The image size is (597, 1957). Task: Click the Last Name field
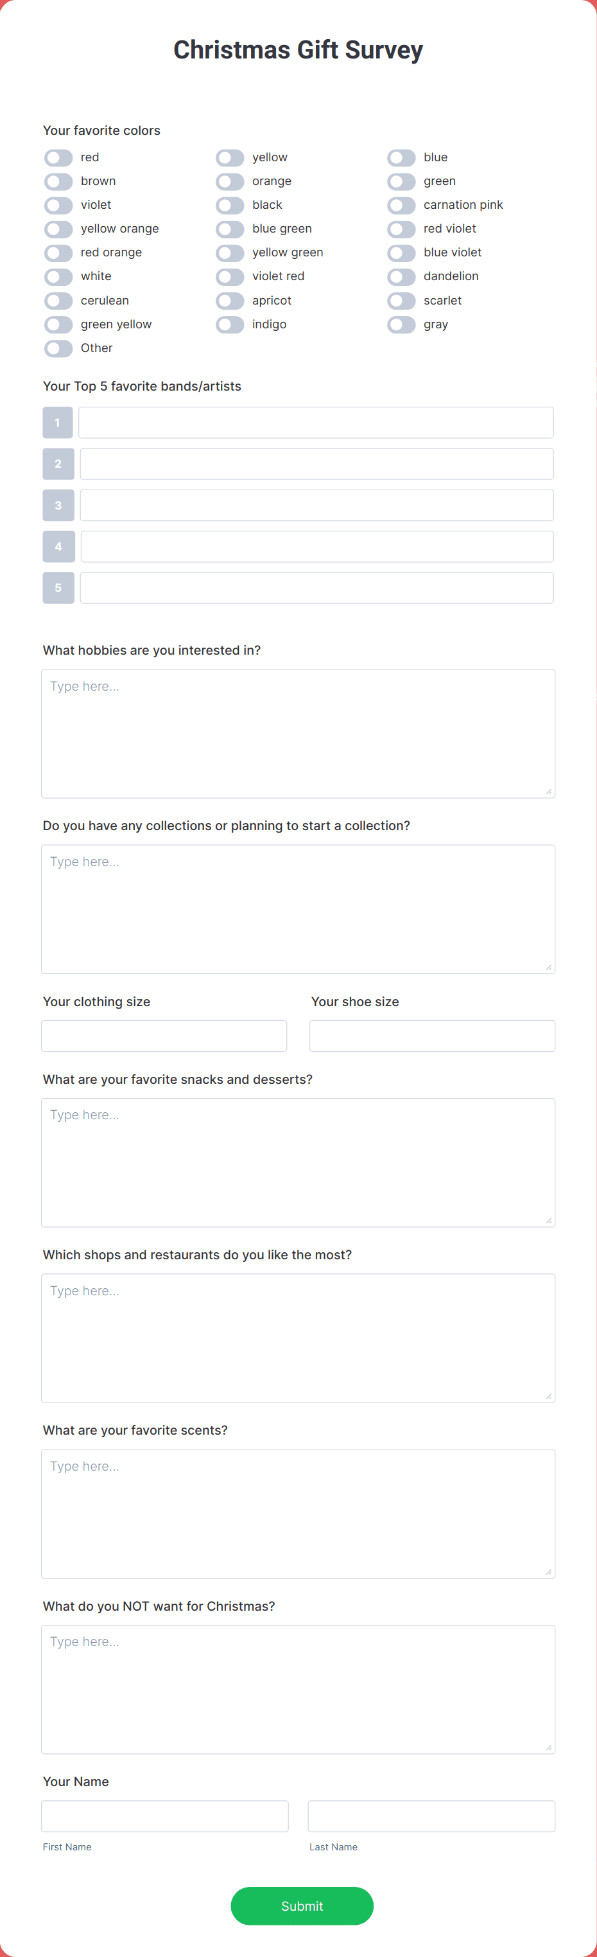pyautogui.click(x=430, y=1816)
